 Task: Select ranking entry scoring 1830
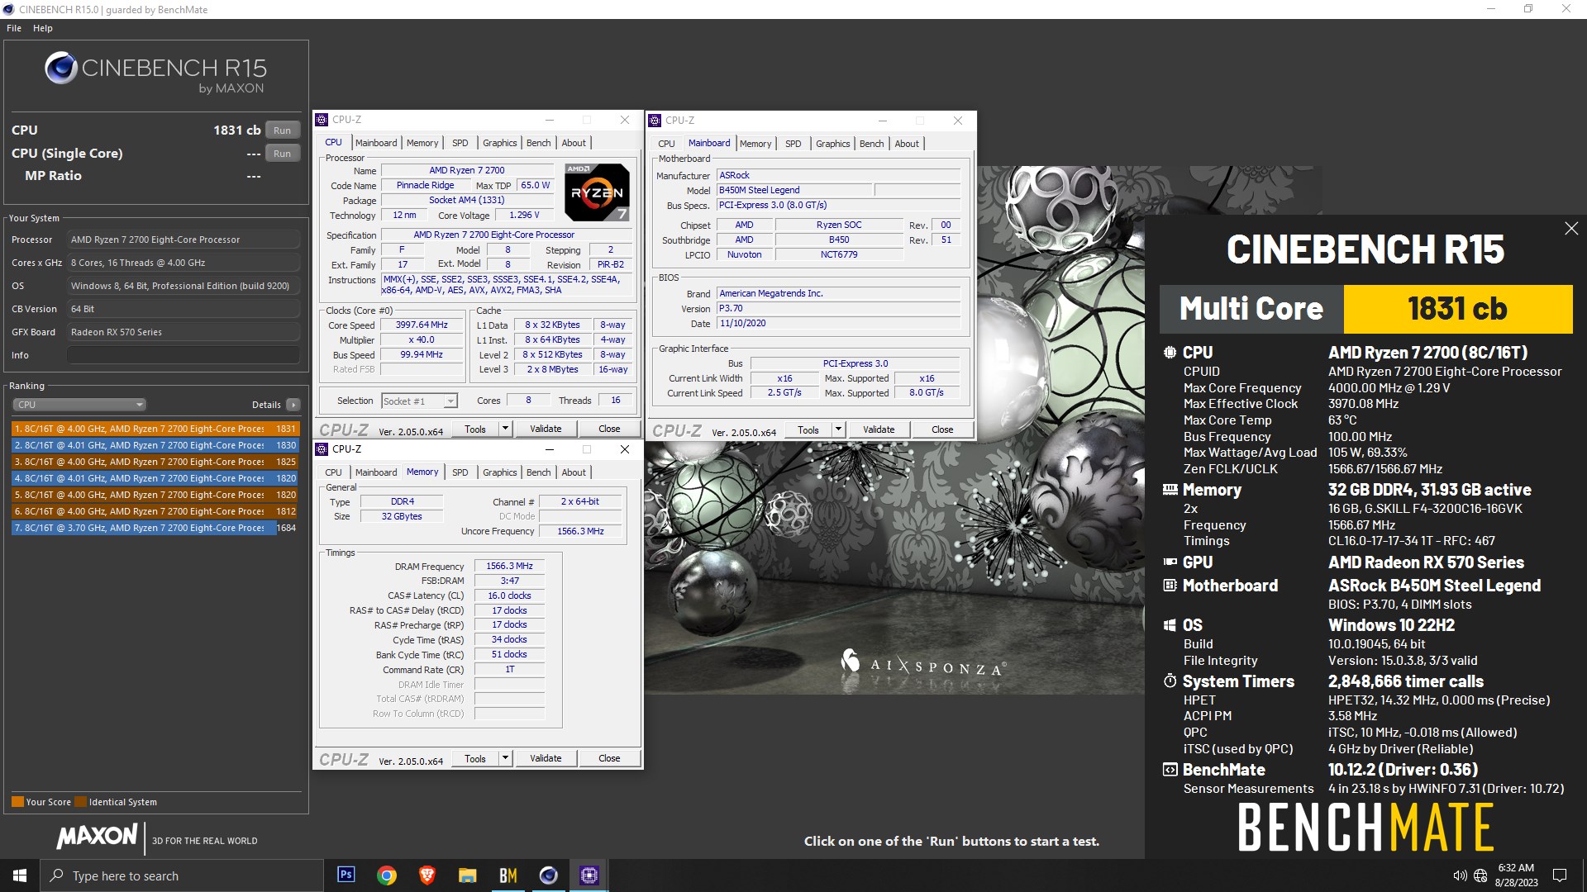[x=155, y=445]
